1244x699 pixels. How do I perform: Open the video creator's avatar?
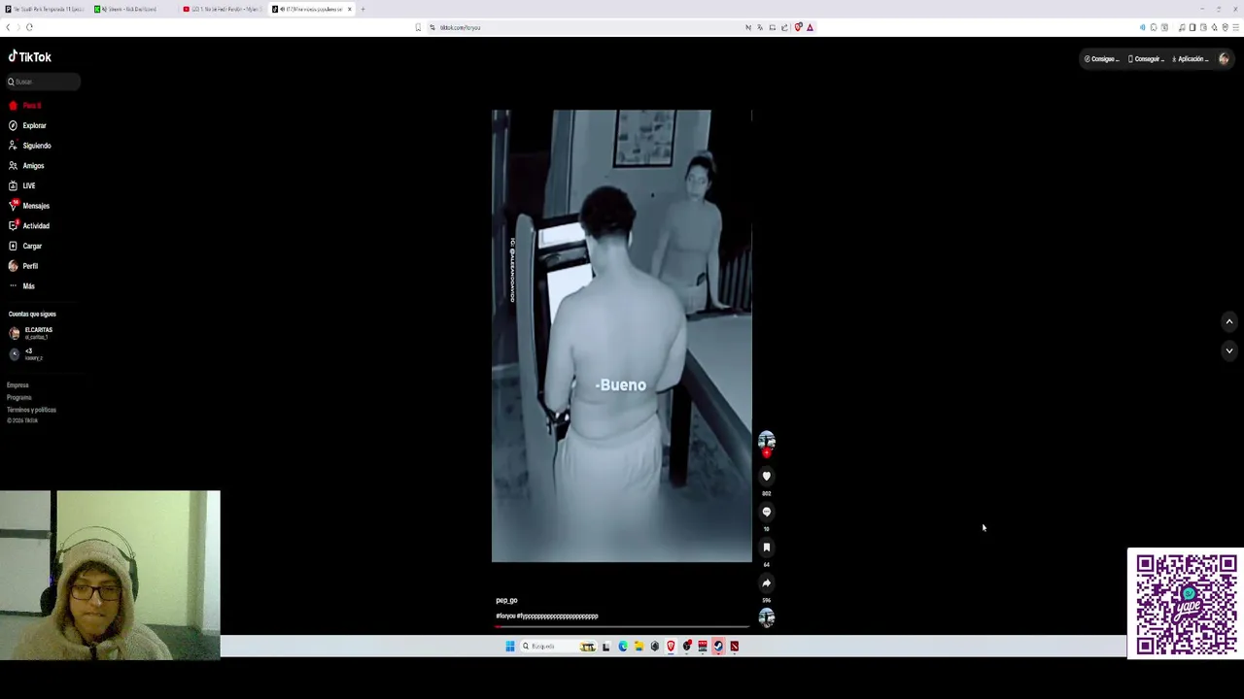click(766, 441)
